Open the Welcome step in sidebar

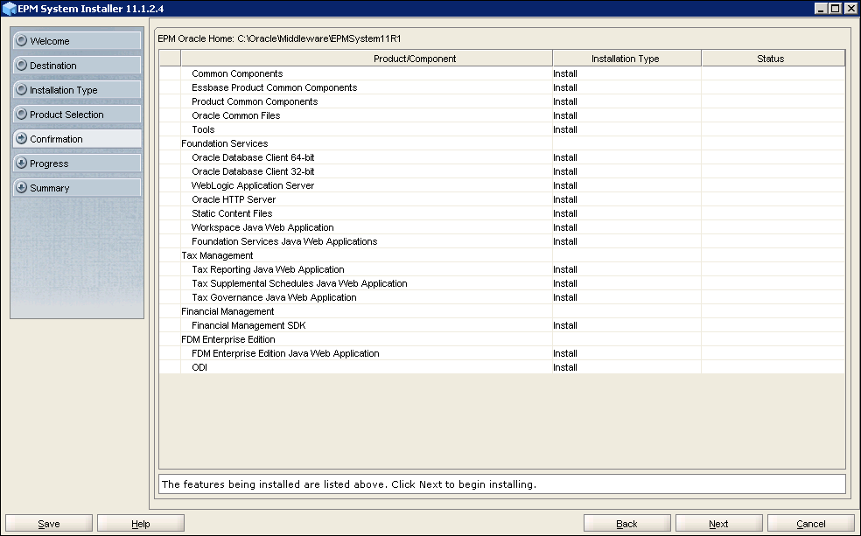pos(77,40)
